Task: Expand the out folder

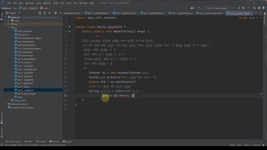Action: pyautogui.click(x=9, y=24)
